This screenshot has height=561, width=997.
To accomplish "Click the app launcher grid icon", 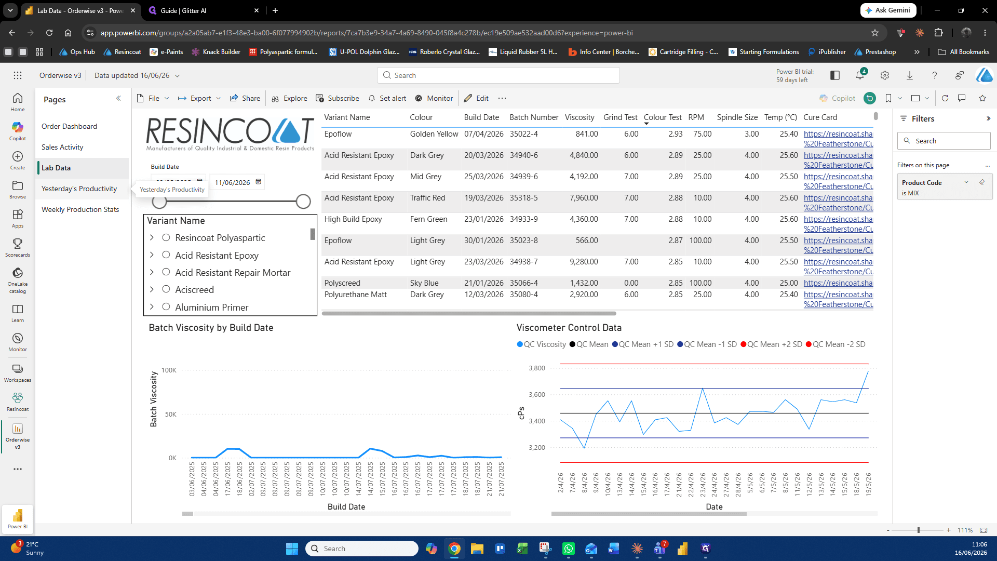I will tap(18, 75).
